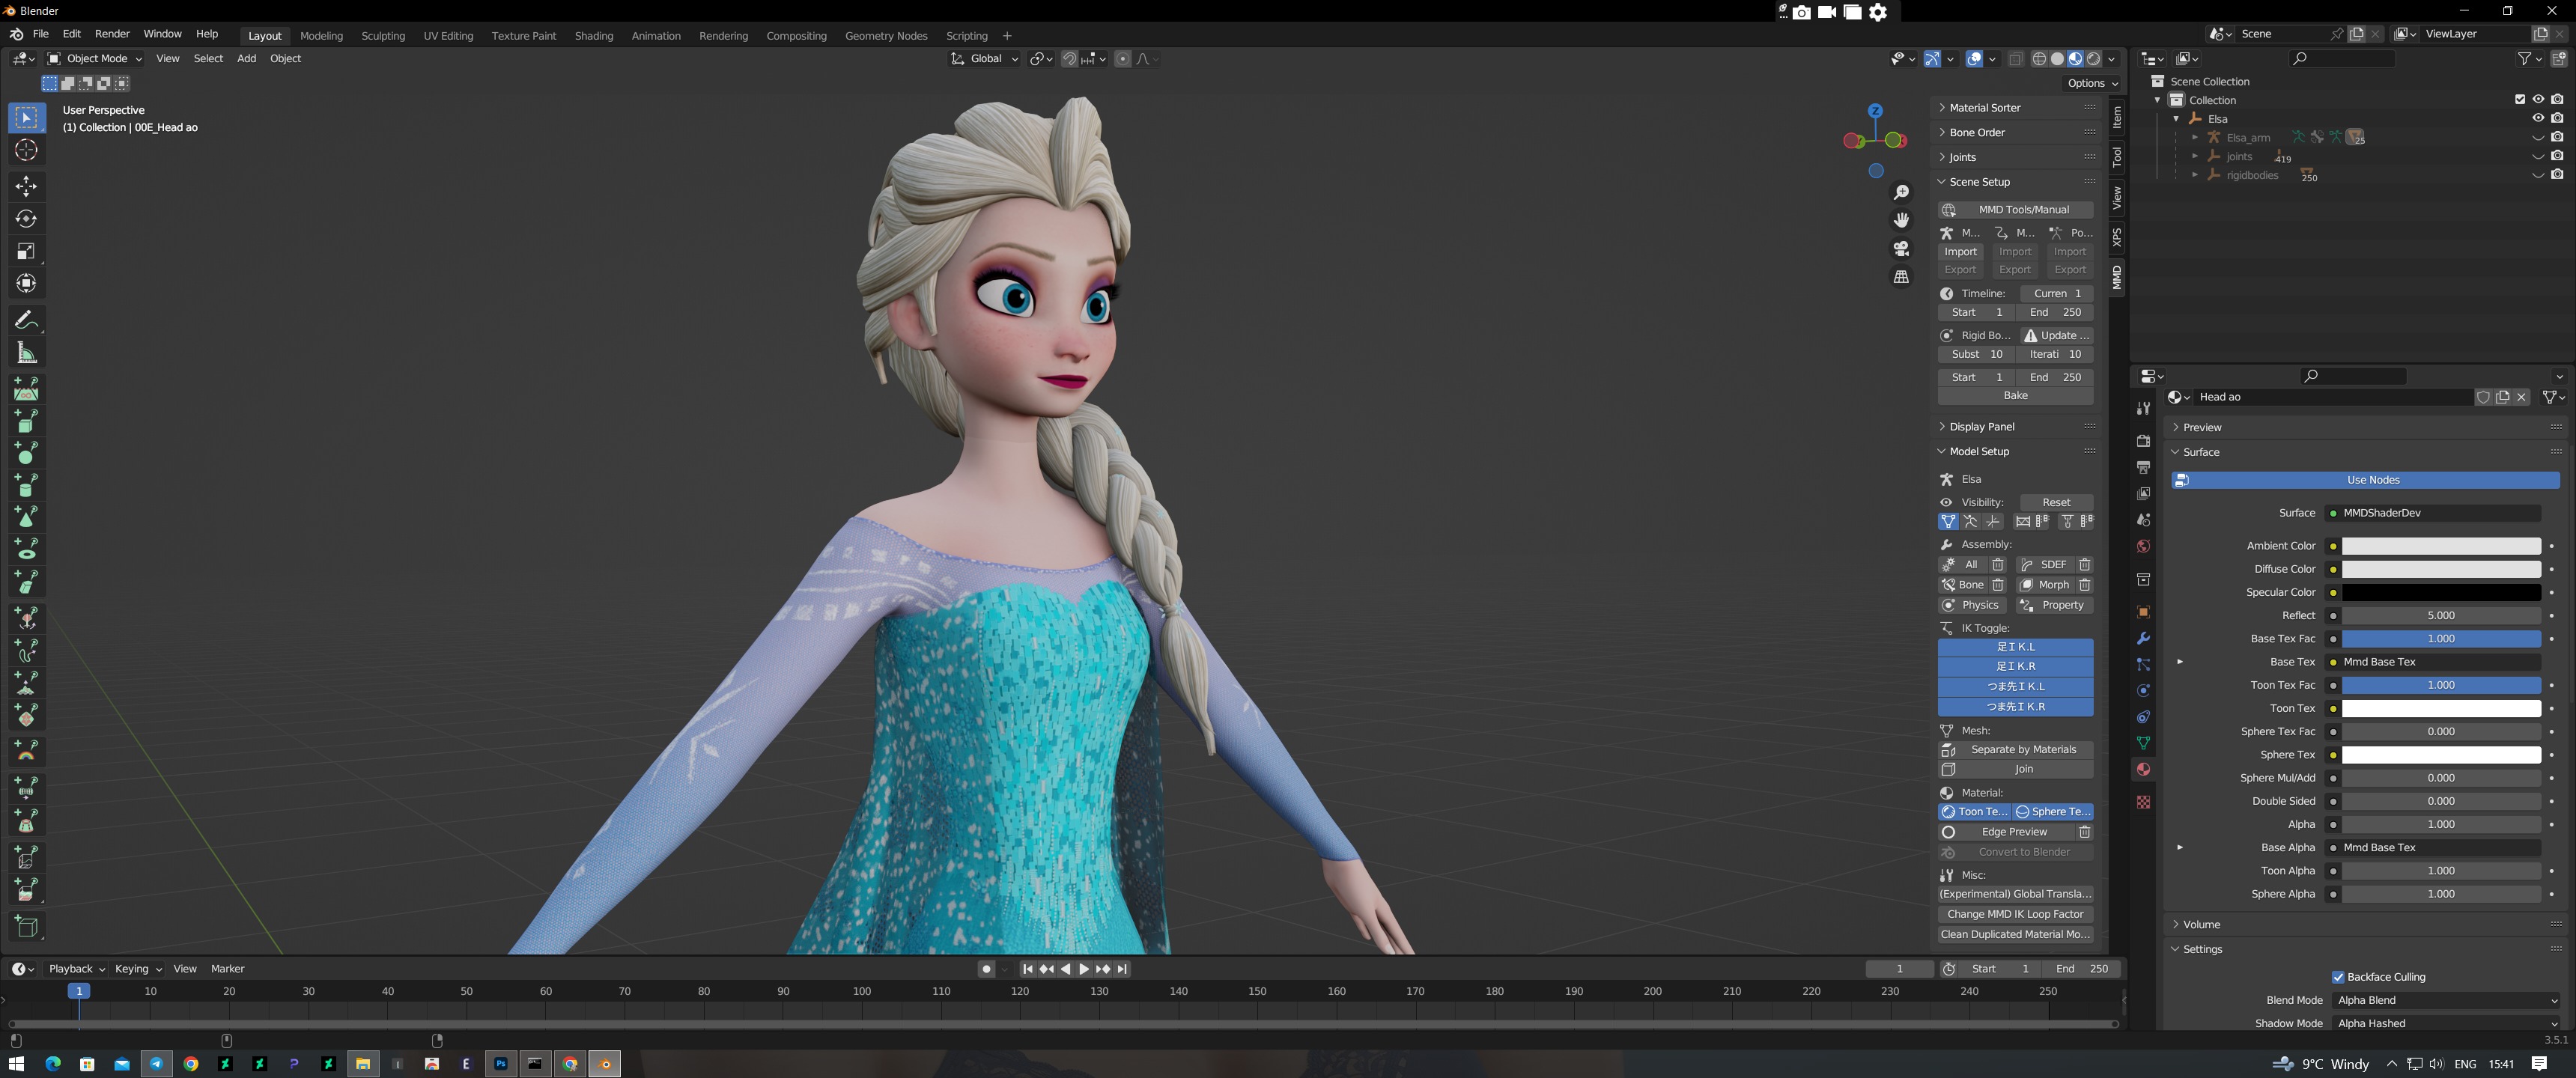This screenshot has height=1078, width=2576.
Task: Select the Annotate tool
Action: (26, 320)
